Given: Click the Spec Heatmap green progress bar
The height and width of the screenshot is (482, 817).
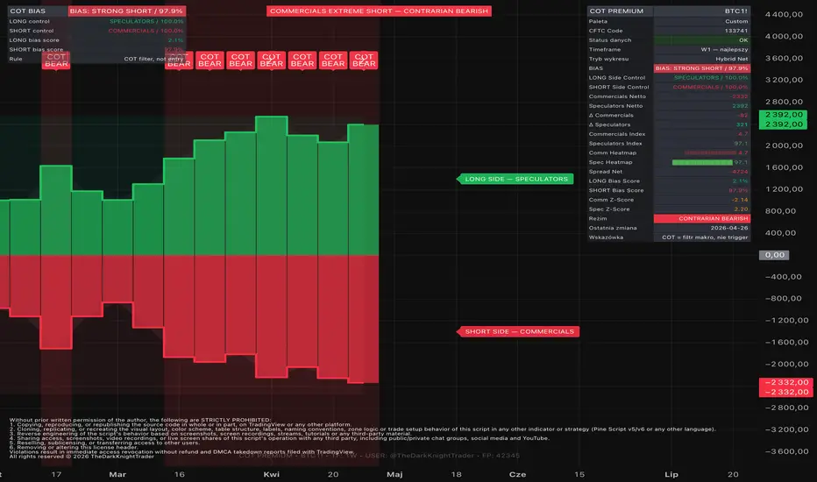Looking at the screenshot, I should click(702, 163).
